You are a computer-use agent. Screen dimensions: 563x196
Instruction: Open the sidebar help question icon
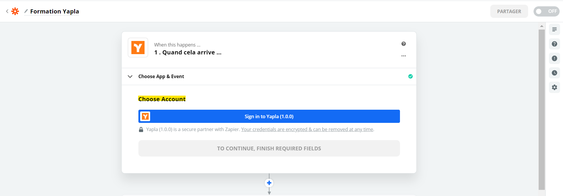[x=554, y=44]
